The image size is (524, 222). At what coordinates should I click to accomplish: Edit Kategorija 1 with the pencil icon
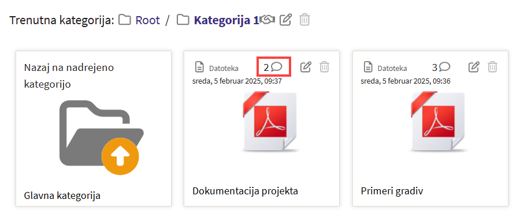pos(285,20)
